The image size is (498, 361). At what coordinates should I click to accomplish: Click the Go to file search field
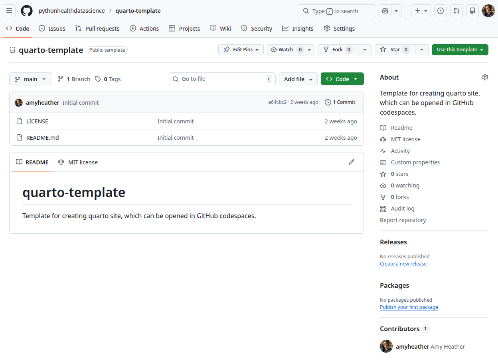coord(222,79)
